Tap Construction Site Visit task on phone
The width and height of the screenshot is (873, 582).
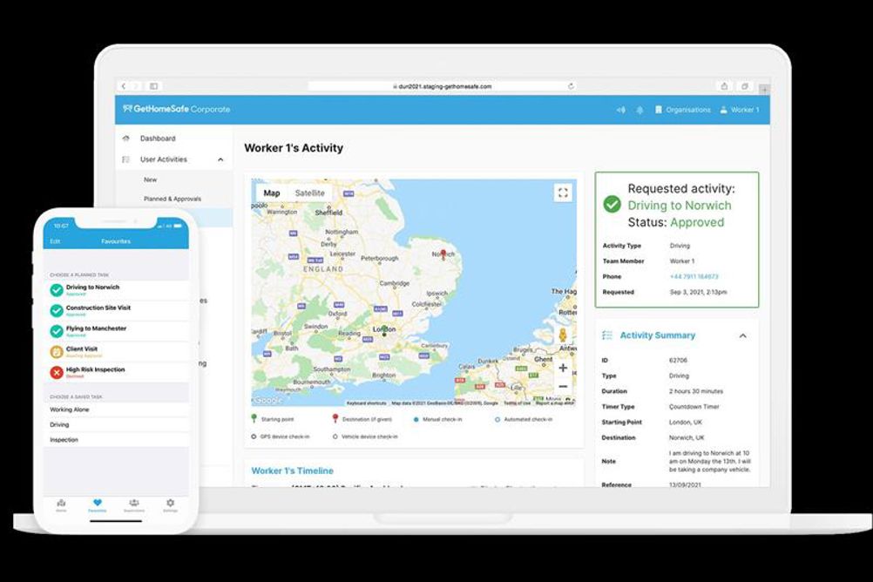(x=116, y=310)
